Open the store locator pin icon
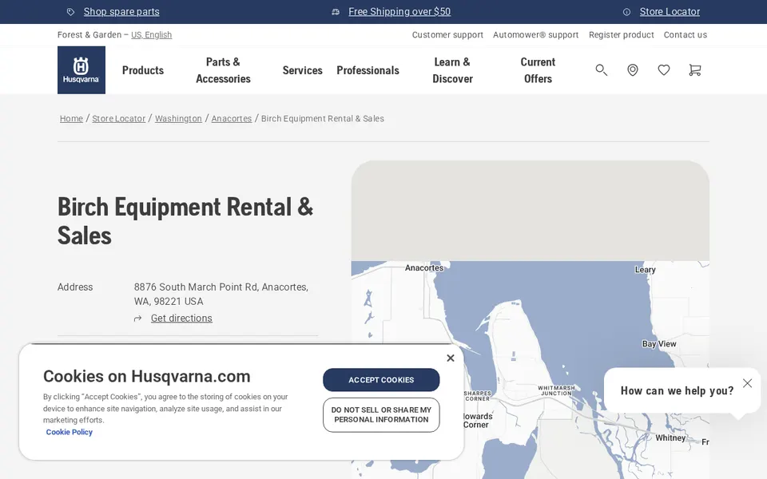 [x=633, y=70]
